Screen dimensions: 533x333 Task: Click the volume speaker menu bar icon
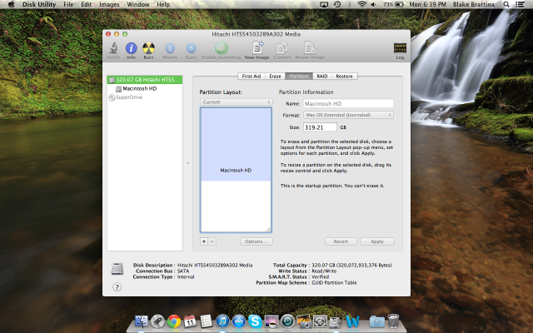click(374, 4)
